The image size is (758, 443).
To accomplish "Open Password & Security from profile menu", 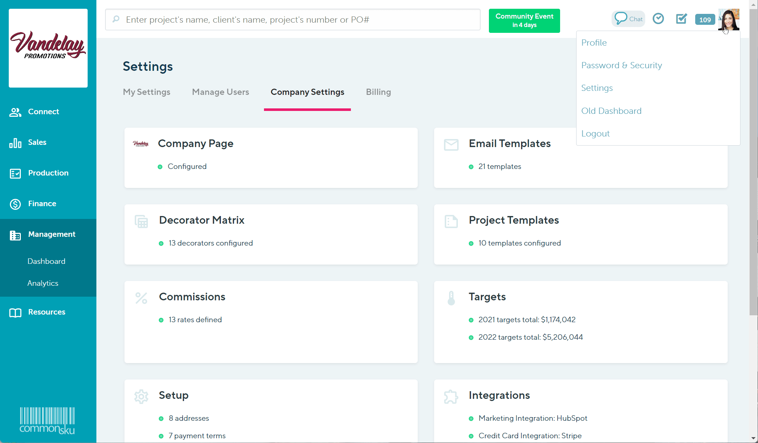I will coord(622,65).
